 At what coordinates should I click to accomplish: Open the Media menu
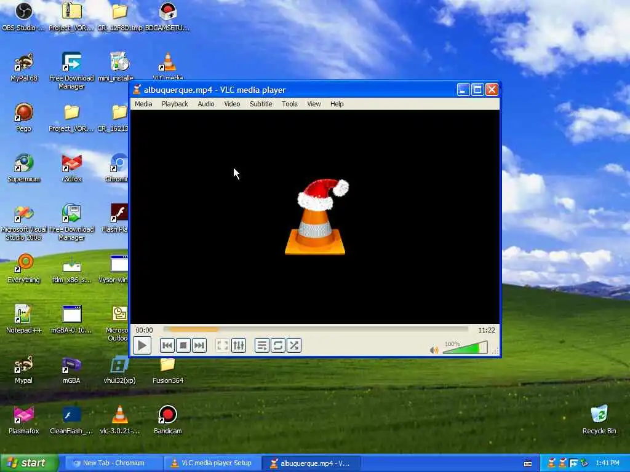(x=143, y=104)
